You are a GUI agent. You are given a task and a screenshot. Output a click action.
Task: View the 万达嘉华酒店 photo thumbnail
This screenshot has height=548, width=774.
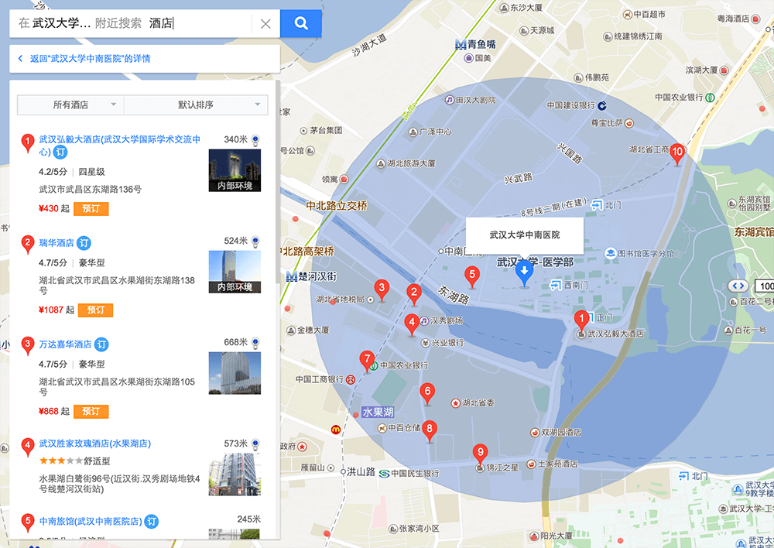(x=235, y=373)
